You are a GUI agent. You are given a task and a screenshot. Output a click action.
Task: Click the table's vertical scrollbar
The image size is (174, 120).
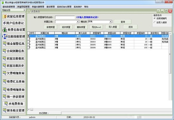170,54
